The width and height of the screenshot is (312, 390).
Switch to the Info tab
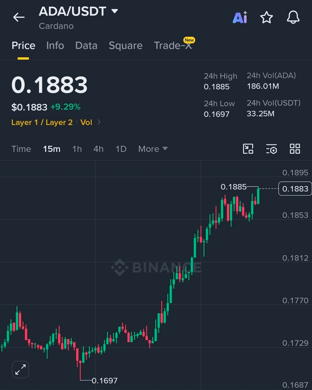tap(55, 45)
